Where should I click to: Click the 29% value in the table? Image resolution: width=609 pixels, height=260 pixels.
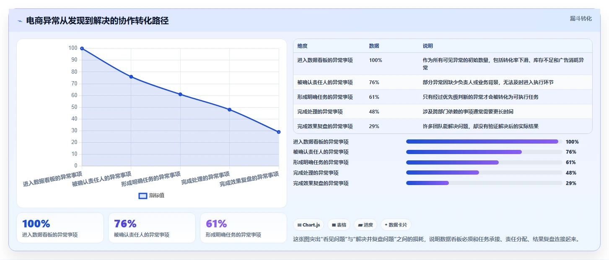coord(374,126)
